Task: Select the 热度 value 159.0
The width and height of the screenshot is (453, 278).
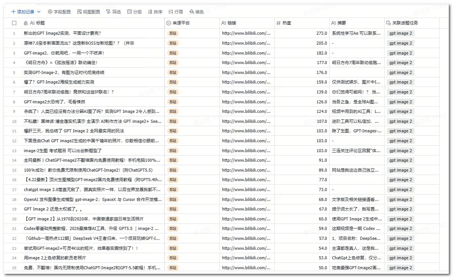Action: (x=322, y=82)
